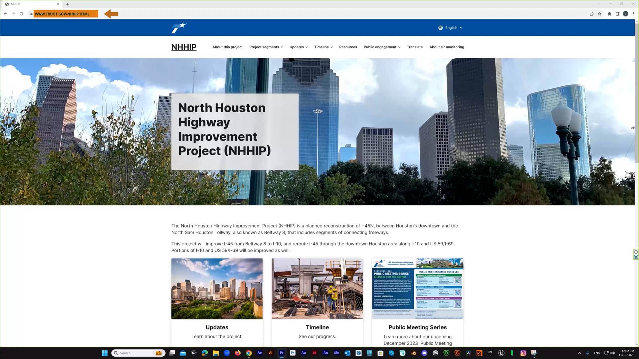Open Photoshop from the taskbar
This screenshot has height=359, width=639.
293,353
